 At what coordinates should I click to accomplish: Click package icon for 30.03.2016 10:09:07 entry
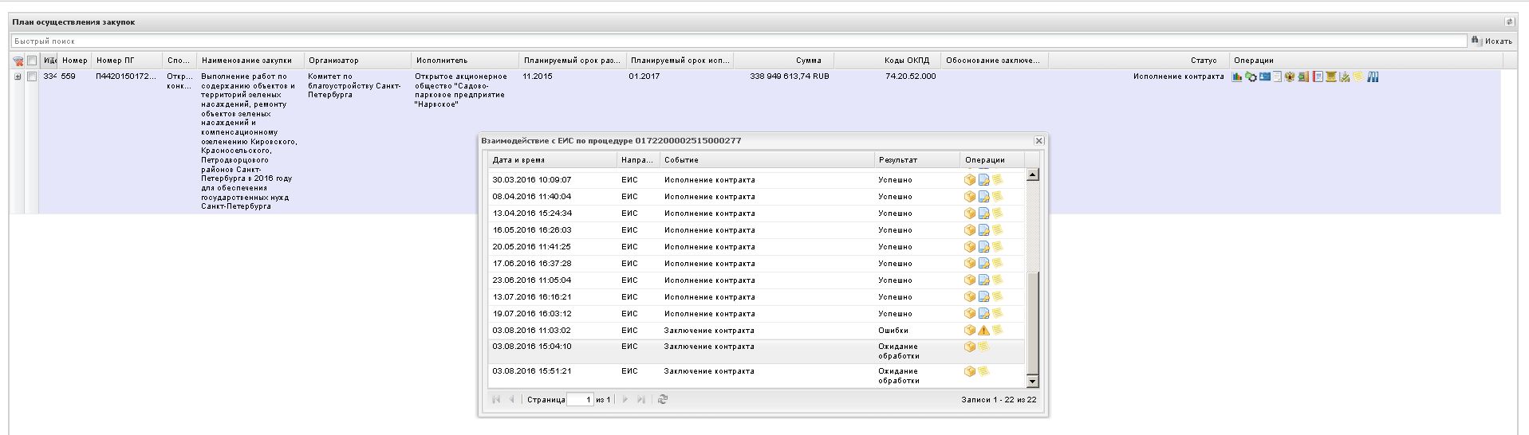point(970,180)
